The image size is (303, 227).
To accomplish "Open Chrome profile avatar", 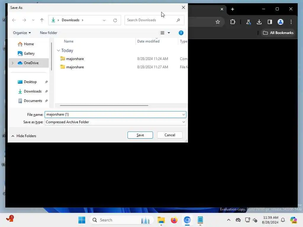I will coord(281,22).
